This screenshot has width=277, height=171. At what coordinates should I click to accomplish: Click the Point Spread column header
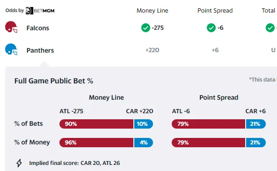click(x=215, y=11)
